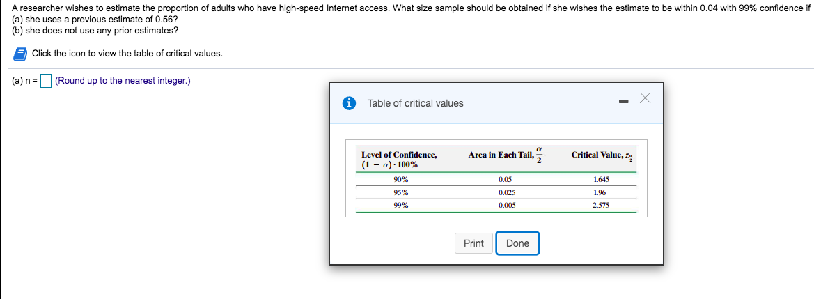Screen dimensions: 814x299
Task: Select the 99% confidence level cell
Action: (x=400, y=206)
